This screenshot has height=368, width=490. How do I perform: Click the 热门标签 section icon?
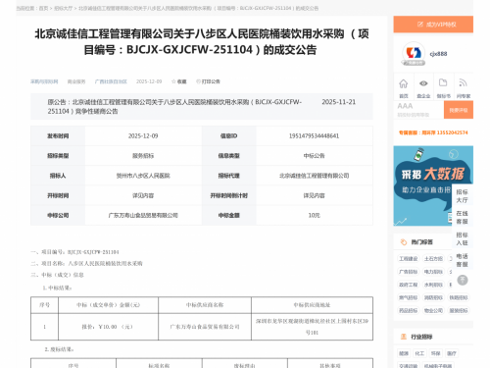(404, 242)
